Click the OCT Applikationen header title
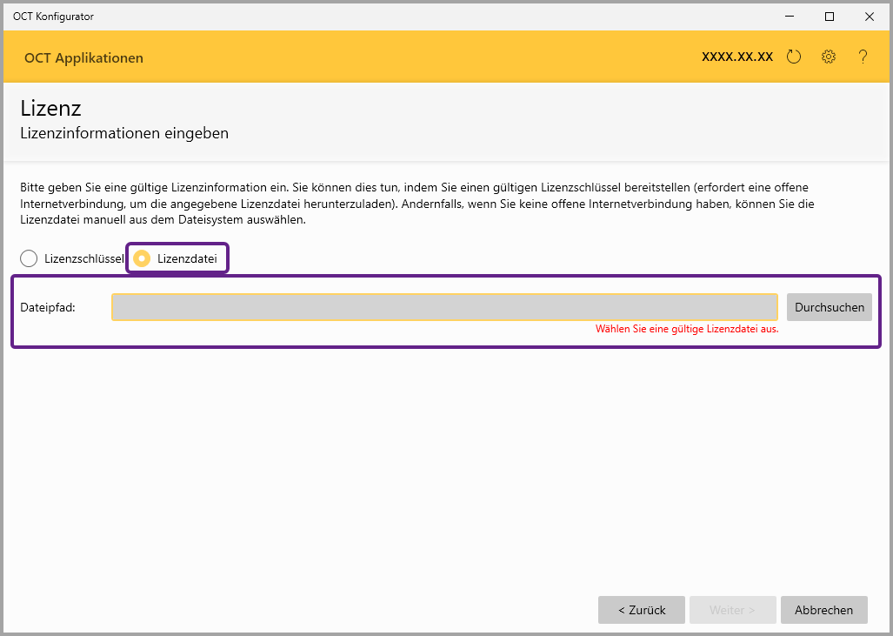The width and height of the screenshot is (893, 636). coord(83,58)
